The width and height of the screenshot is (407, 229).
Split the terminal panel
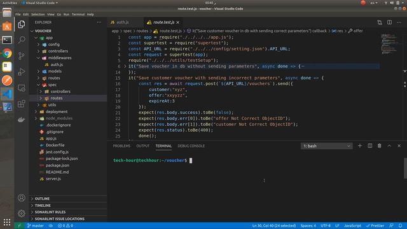coord(369,146)
